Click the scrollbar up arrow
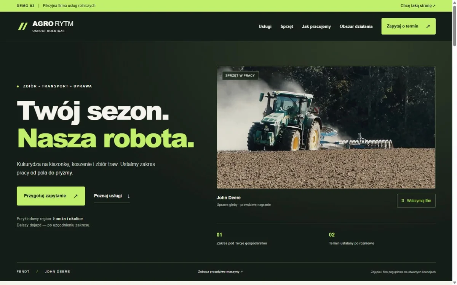Image resolution: width=457 pixels, height=285 pixels. tap(454, 3)
